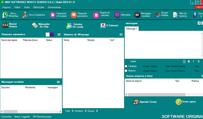Screen dimensions: 203x119
Task: Toggle the Resposta automatica switch
Action: pyautogui.click(x=50, y=35)
